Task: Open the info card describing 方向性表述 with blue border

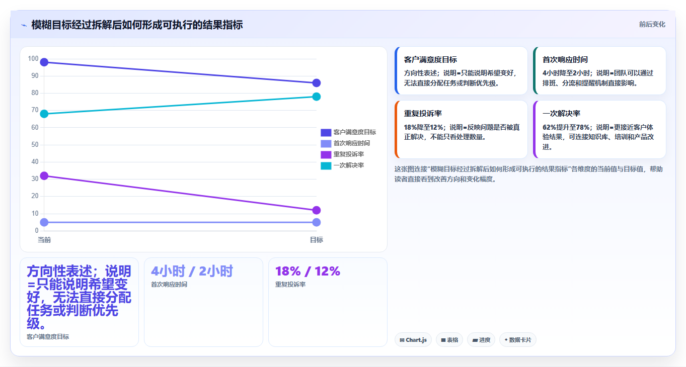Action: 461,71
